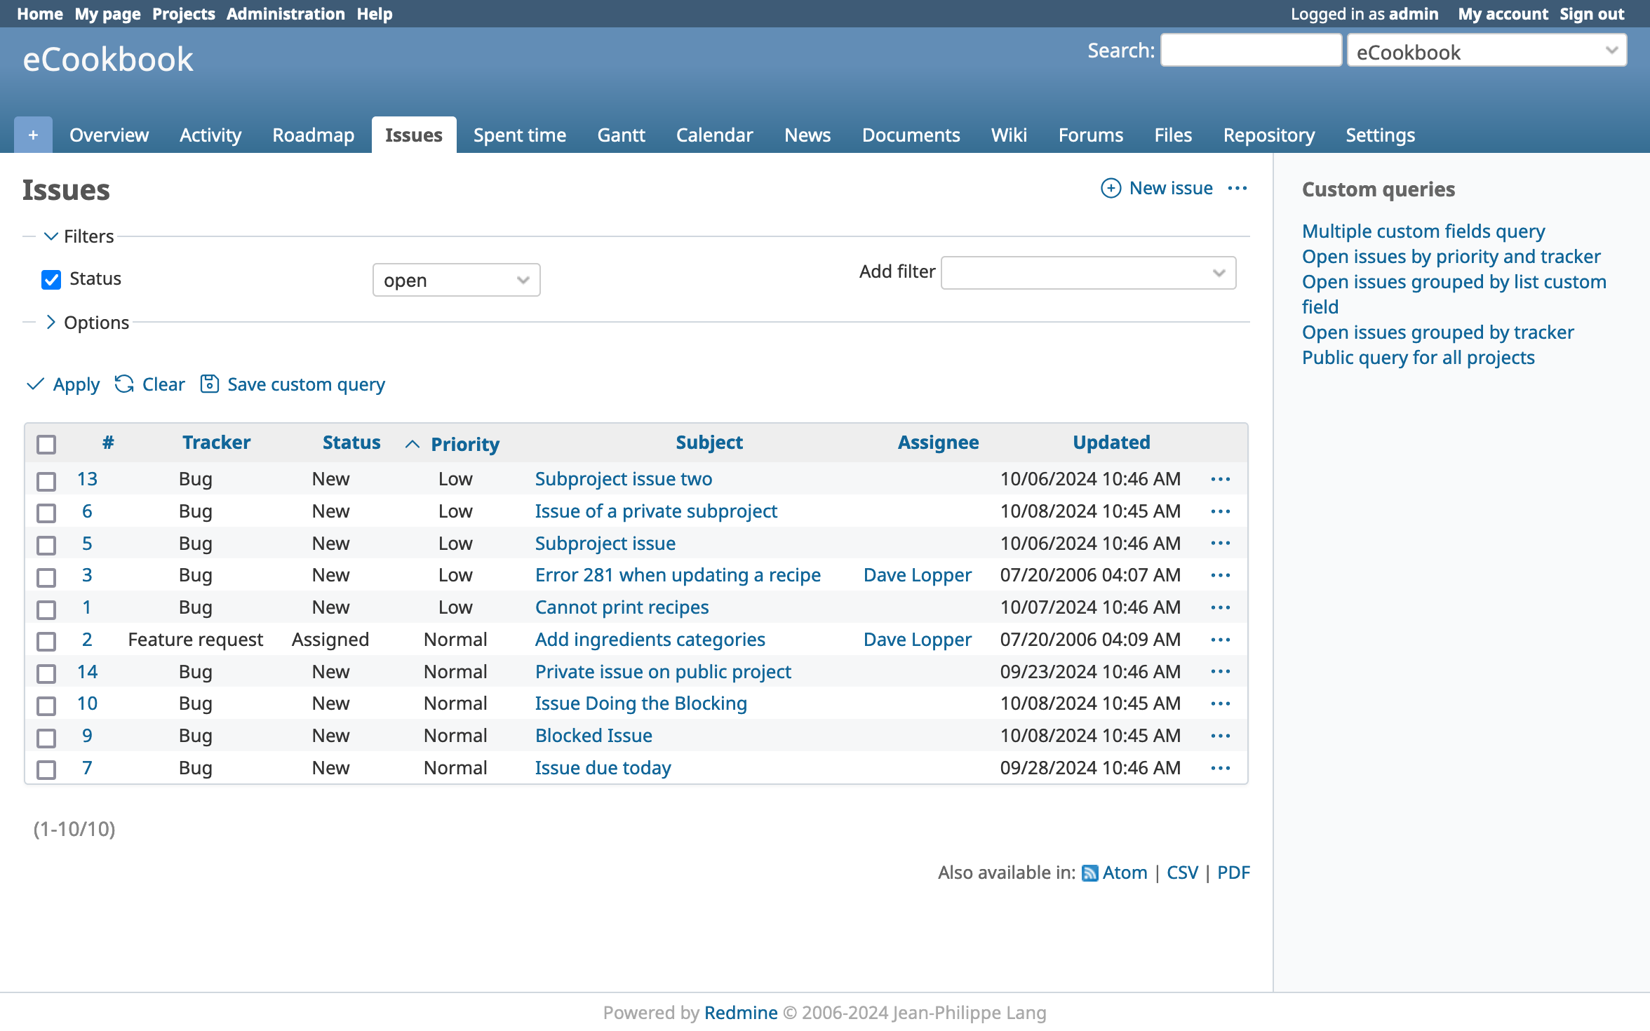Click the Search input field

point(1251,50)
